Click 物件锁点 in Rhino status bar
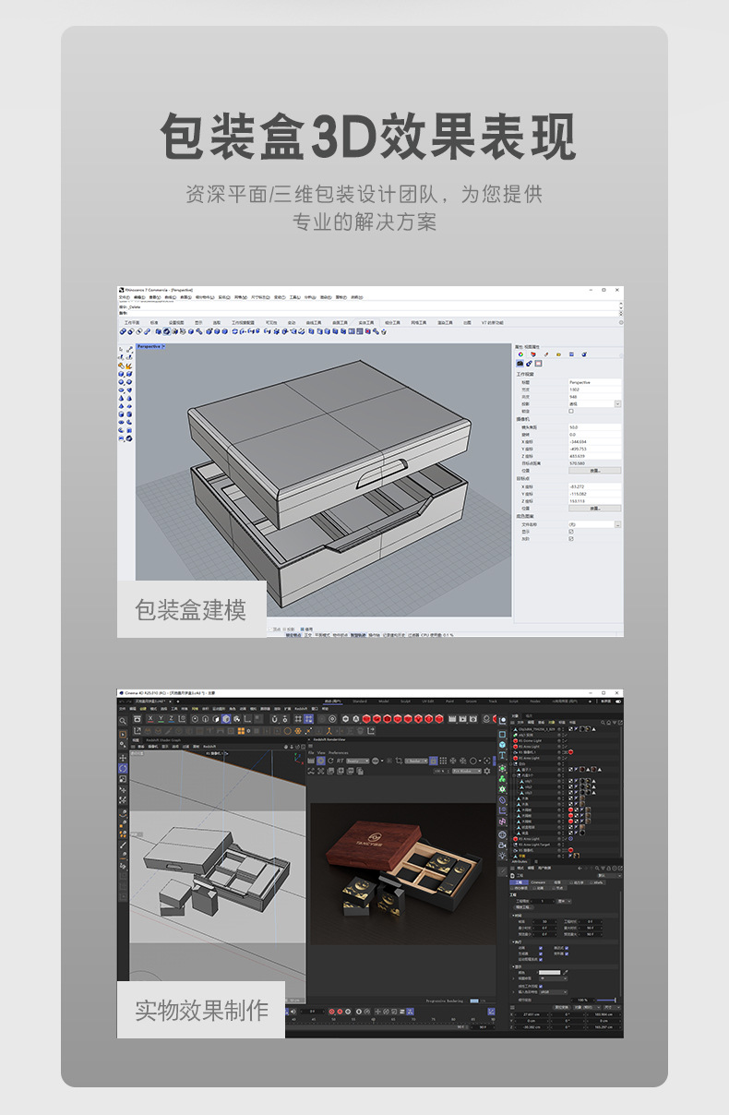This screenshot has width=729, height=1115. (340, 634)
